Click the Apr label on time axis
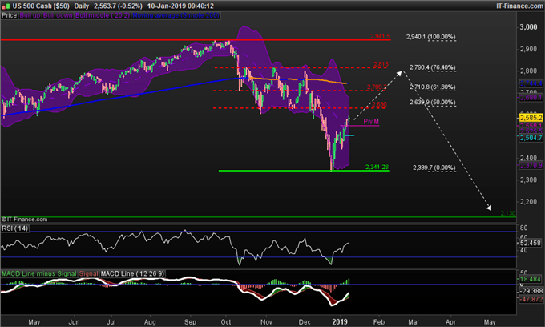Screen dimensions: 545x327 [450, 322]
